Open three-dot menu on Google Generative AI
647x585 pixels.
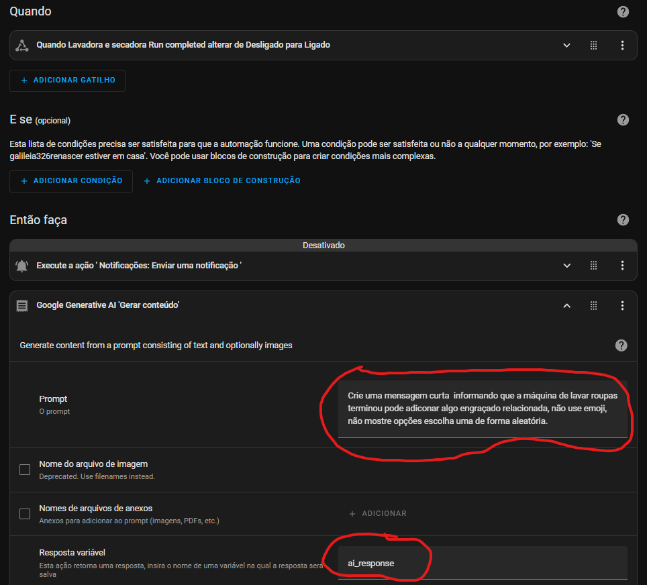pos(622,306)
